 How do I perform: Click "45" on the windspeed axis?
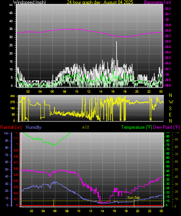tap(11, 13)
